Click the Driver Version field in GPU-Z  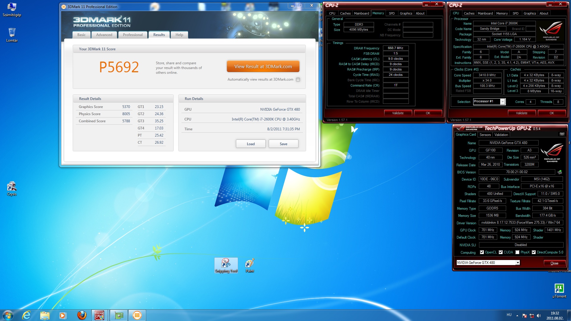521,223
